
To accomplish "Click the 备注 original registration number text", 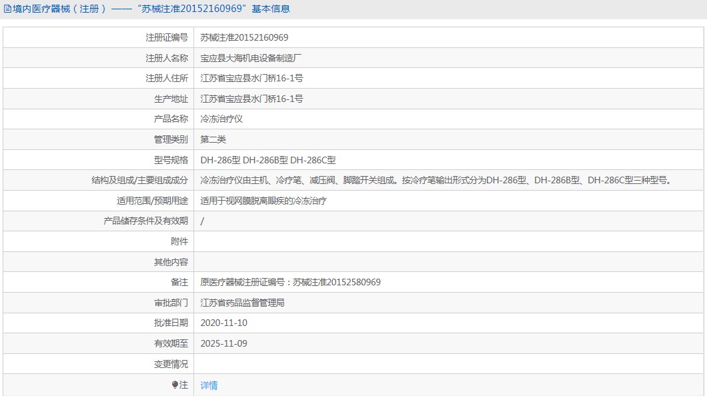I will point(290,282).
